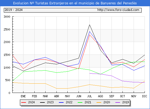Click the JUL month axis label

point(89,96)
